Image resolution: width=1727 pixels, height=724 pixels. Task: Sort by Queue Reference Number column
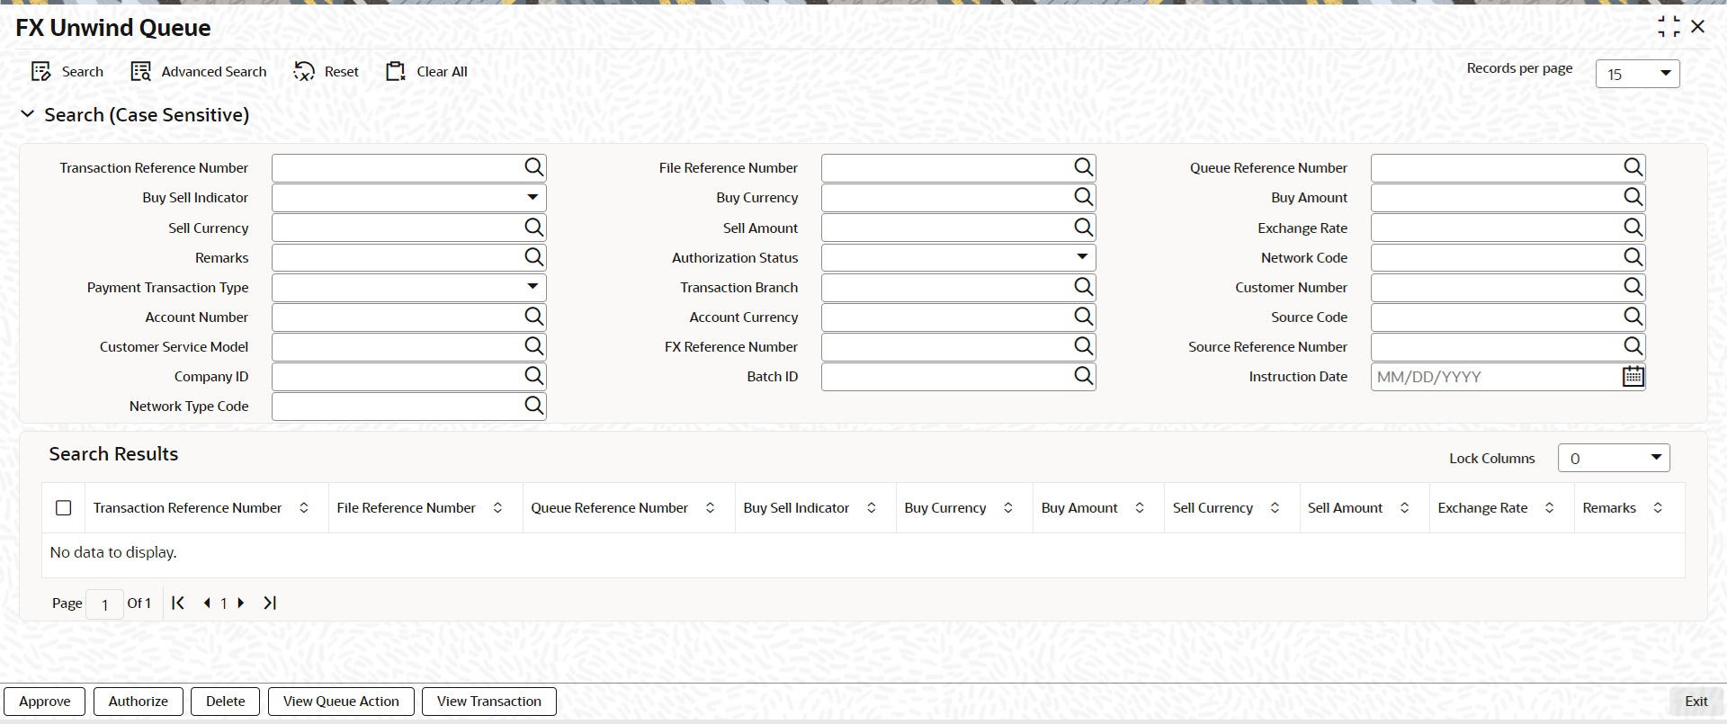[x=710, y=508]
